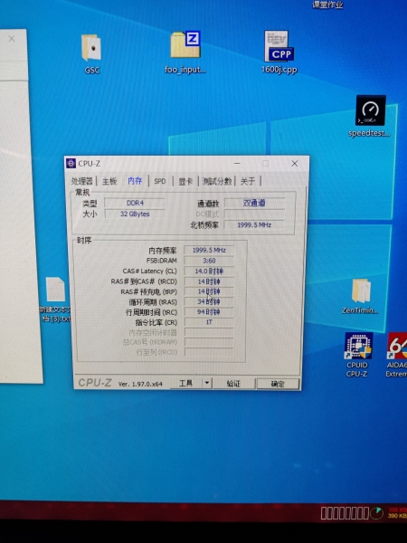Switch to the 处理器 tab
407x543 pixels.
point(82,181)
